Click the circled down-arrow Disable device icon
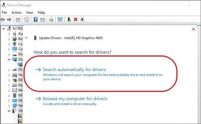 pos(82,19)
